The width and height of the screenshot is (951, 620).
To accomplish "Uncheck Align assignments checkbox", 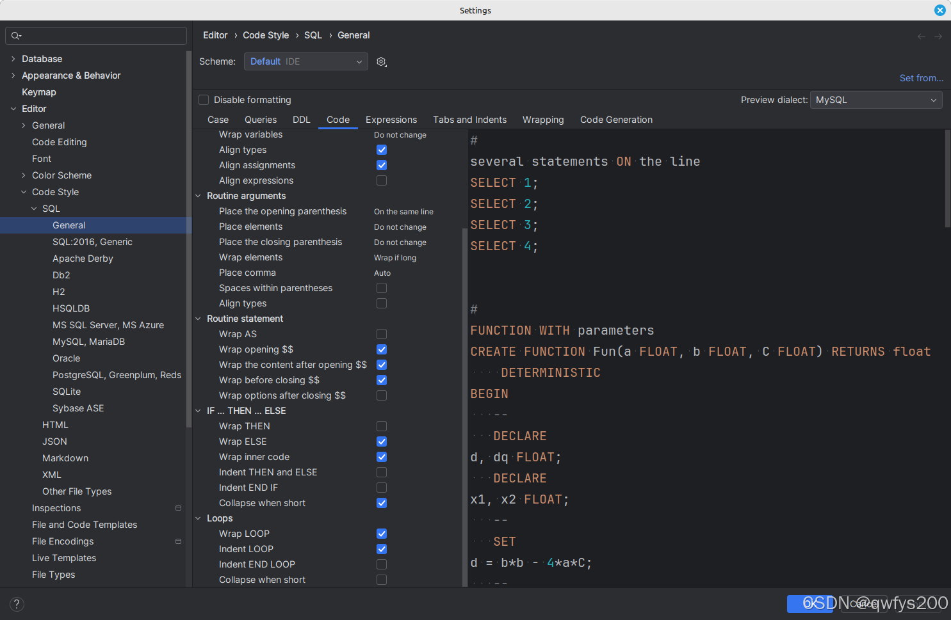I will coord(382,165).
